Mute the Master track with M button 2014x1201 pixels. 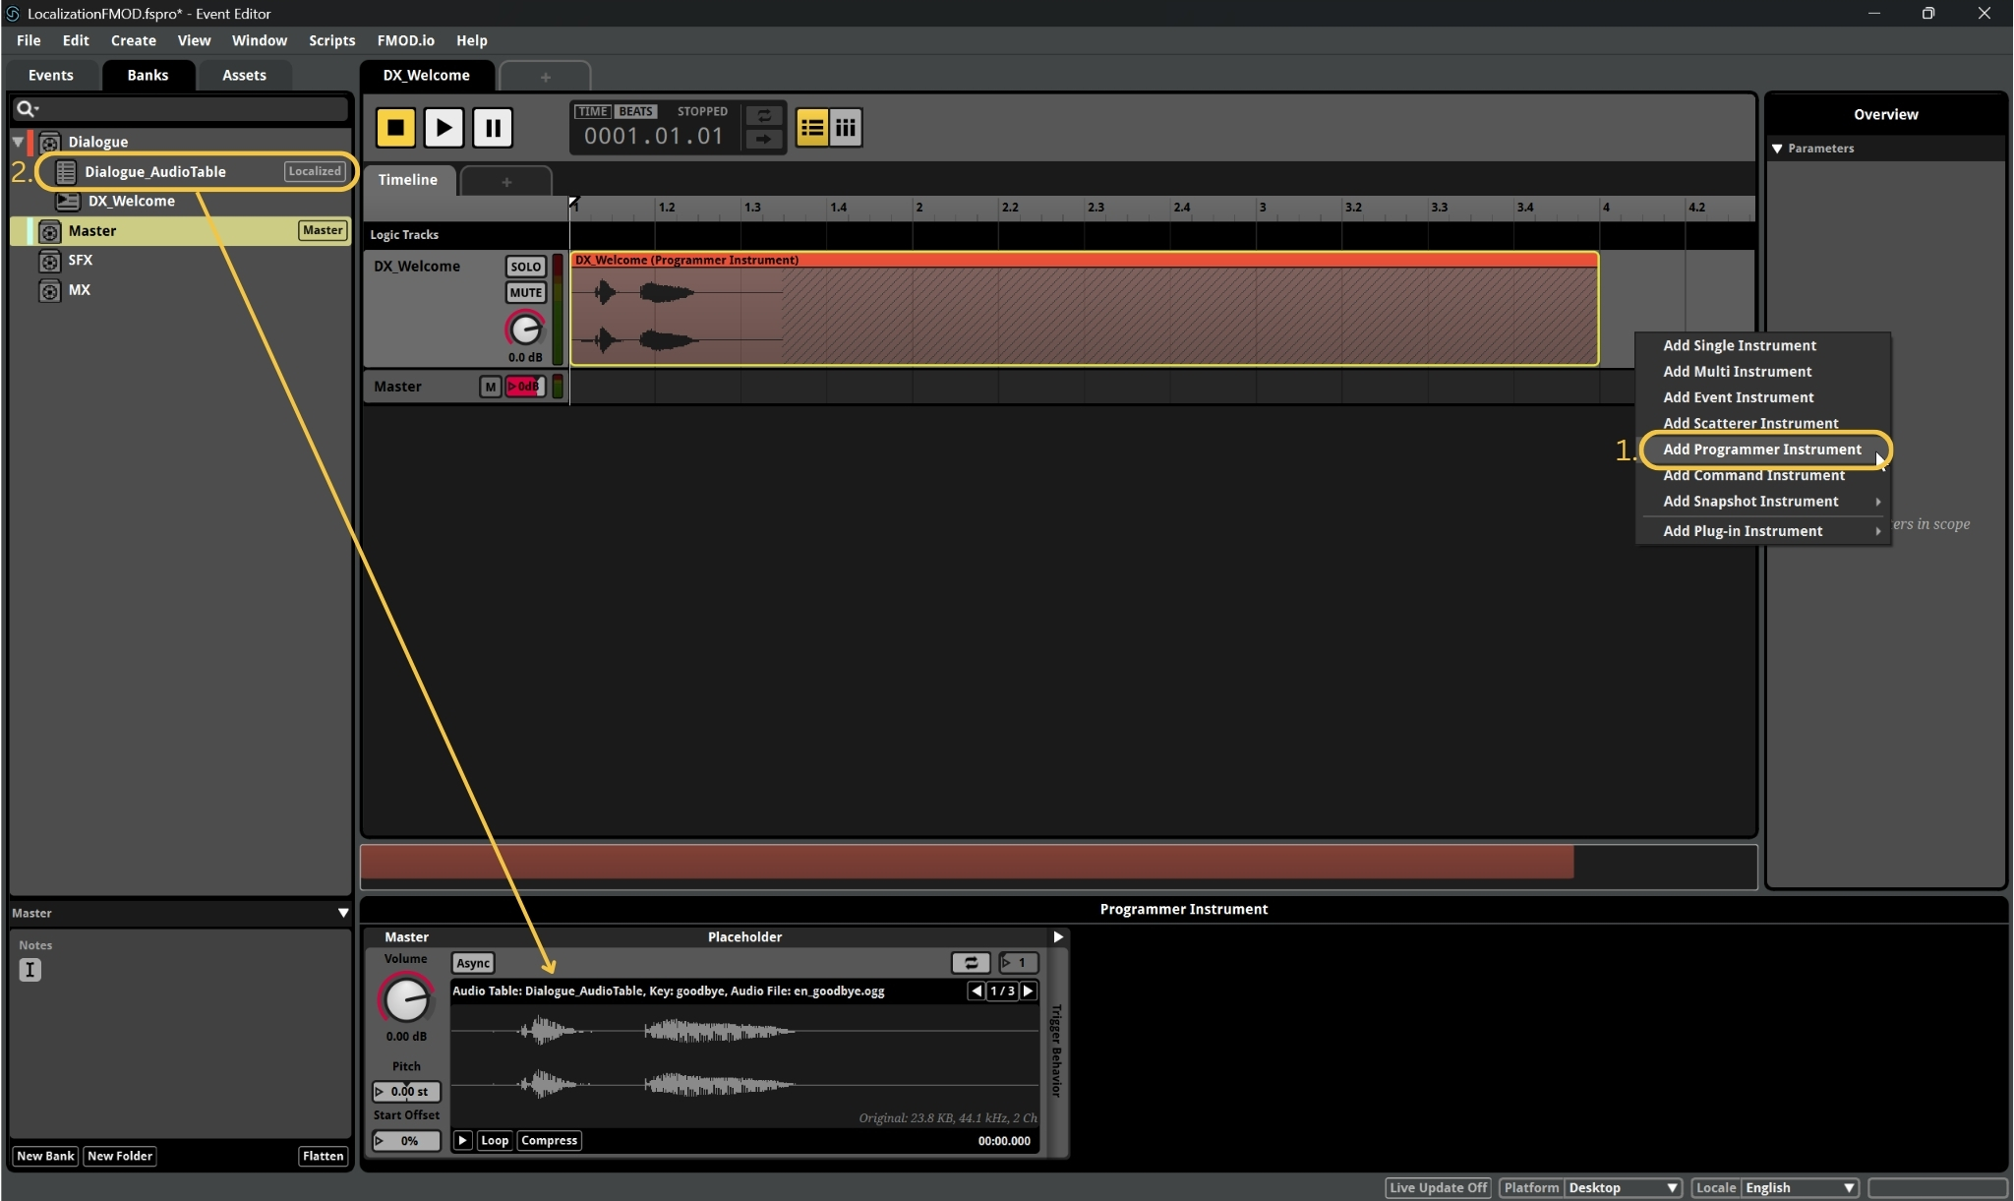(x=490, y=387)
